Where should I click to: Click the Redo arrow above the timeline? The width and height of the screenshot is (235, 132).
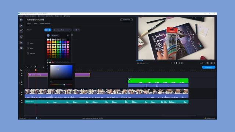click(31, 67)
